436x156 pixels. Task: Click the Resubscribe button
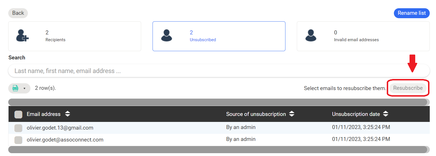pyautogui.click(x=408, y=88)
